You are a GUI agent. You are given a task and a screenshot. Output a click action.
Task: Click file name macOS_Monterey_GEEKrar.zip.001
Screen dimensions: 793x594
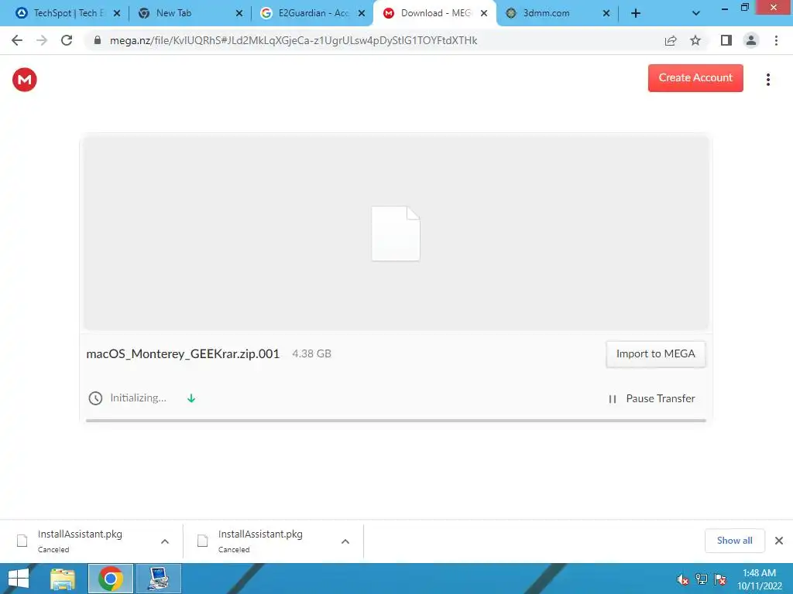[183, 354]
